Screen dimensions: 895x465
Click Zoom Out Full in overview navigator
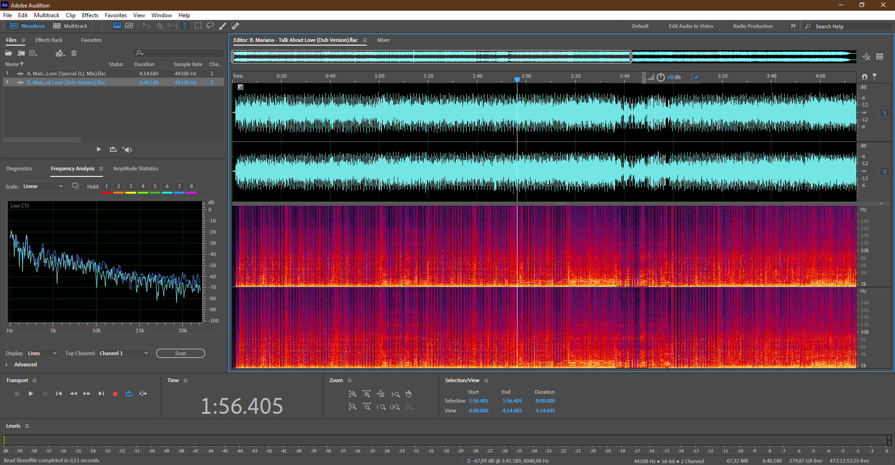coord(867,57)
